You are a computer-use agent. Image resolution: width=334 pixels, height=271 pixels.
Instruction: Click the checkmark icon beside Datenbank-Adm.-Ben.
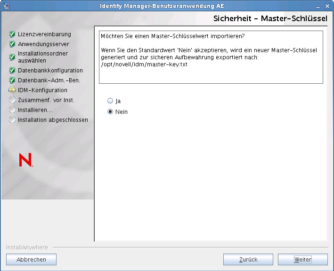tap(12, 80)
